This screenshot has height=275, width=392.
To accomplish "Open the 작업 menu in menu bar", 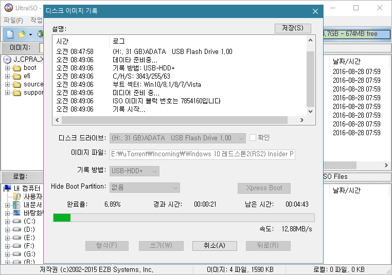I will click(x=36, y=20).
